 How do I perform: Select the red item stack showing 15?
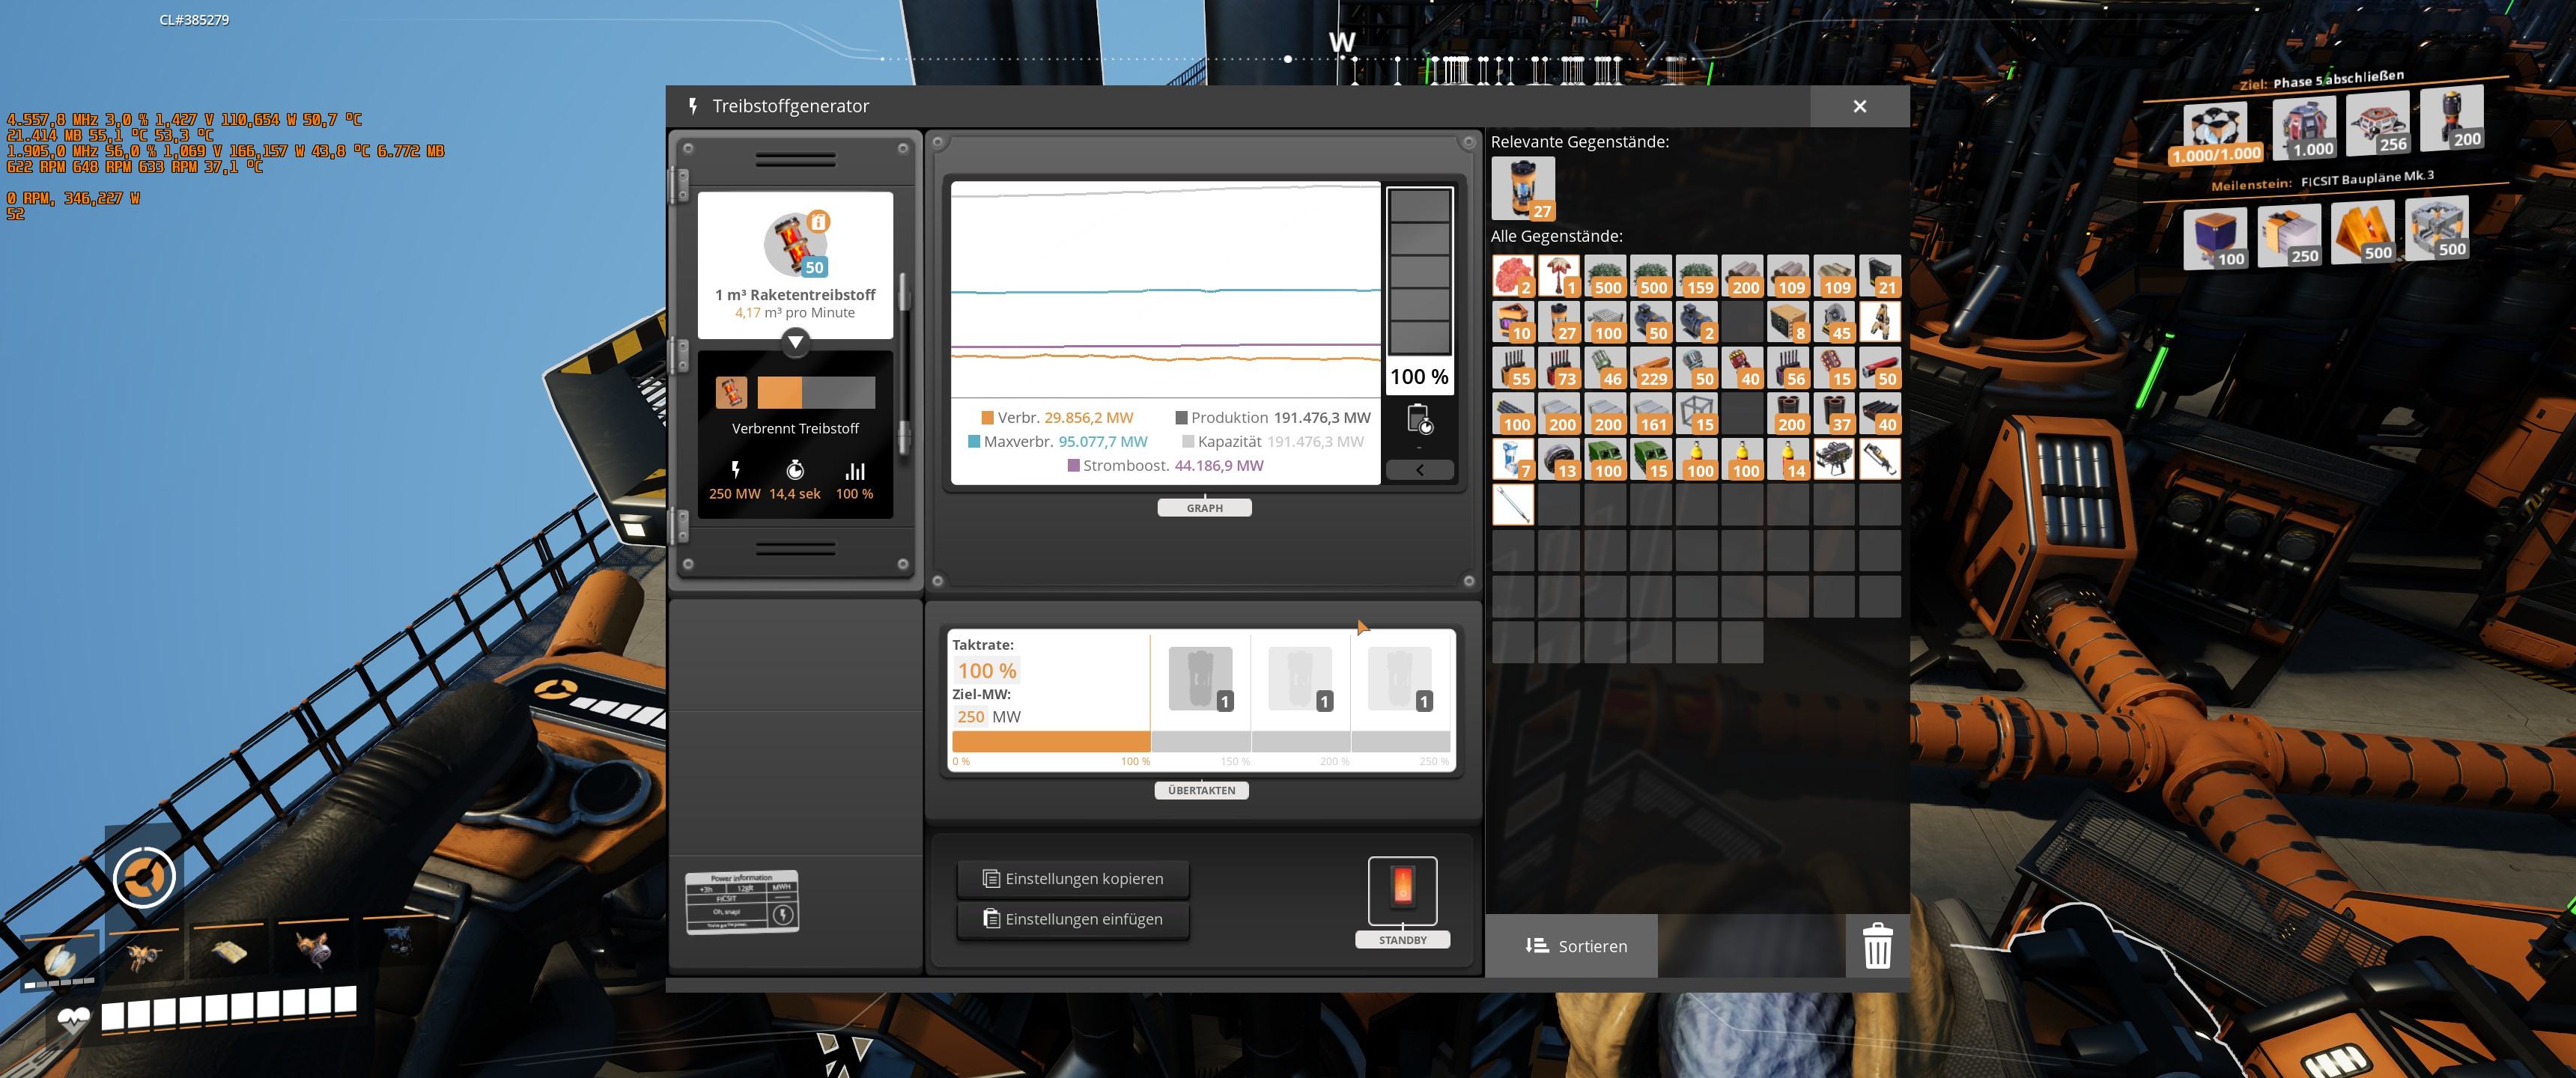1834,368
